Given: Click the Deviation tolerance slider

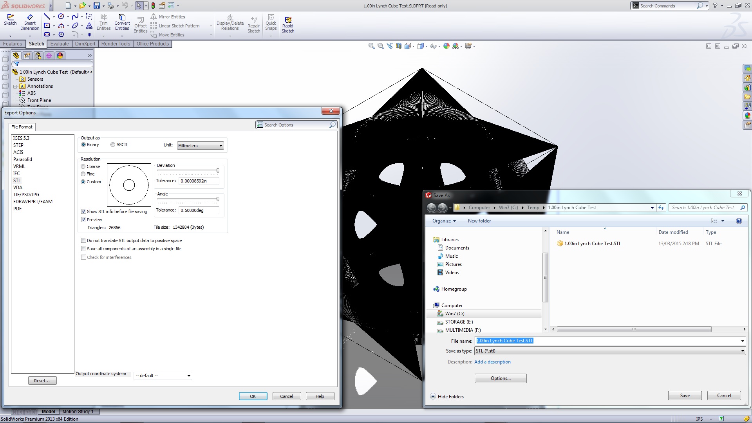Looking at the screenshot, I should 217,171.
